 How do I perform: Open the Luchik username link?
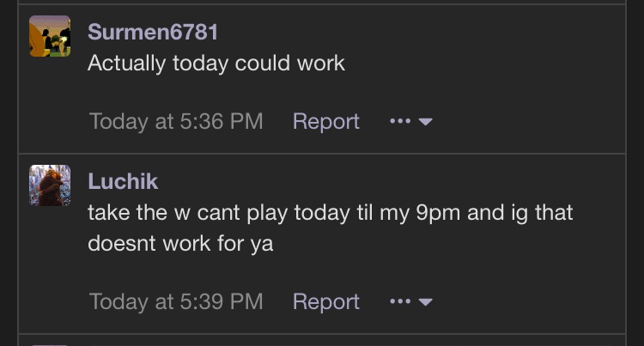coord(123,181)
